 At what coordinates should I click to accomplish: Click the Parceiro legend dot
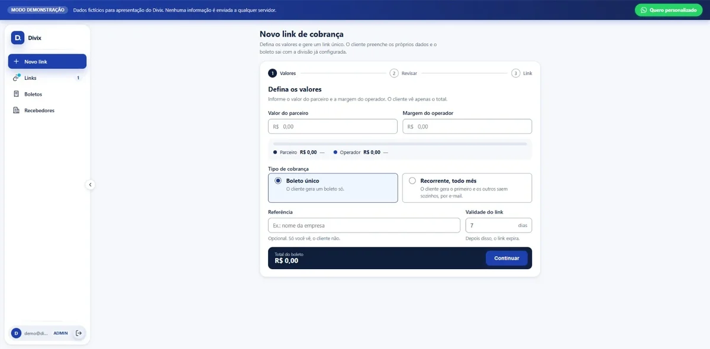click(275, 152)
